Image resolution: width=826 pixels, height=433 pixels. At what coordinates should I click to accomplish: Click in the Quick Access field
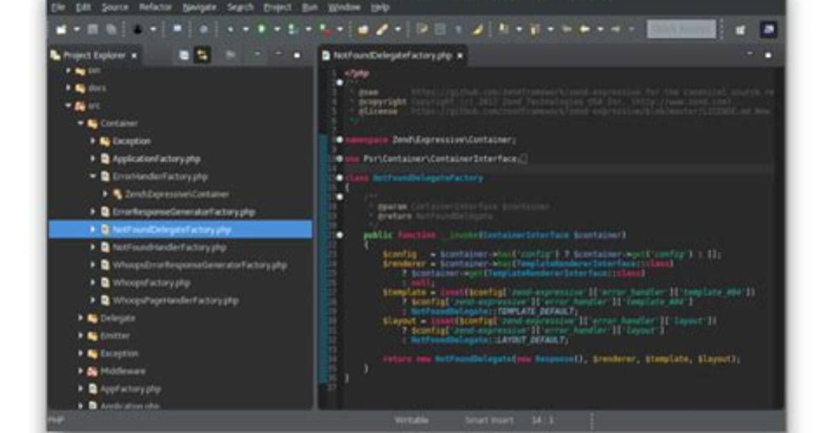point(682,30)
